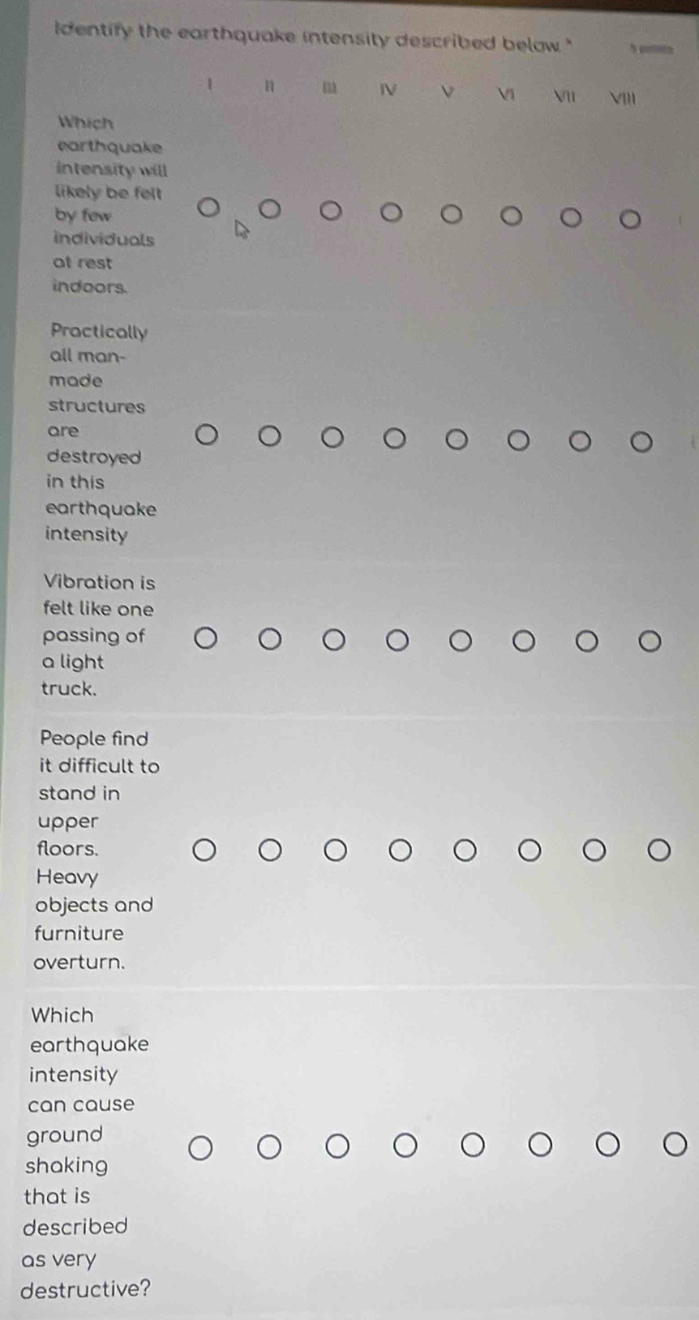Pick intensity I for difficult to stand row
This screenshot has height=1320, width=699.
coord(204,851)
